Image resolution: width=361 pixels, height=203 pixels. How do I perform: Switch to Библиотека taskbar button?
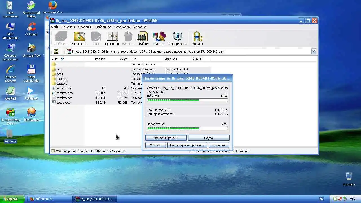pos(49,199)
